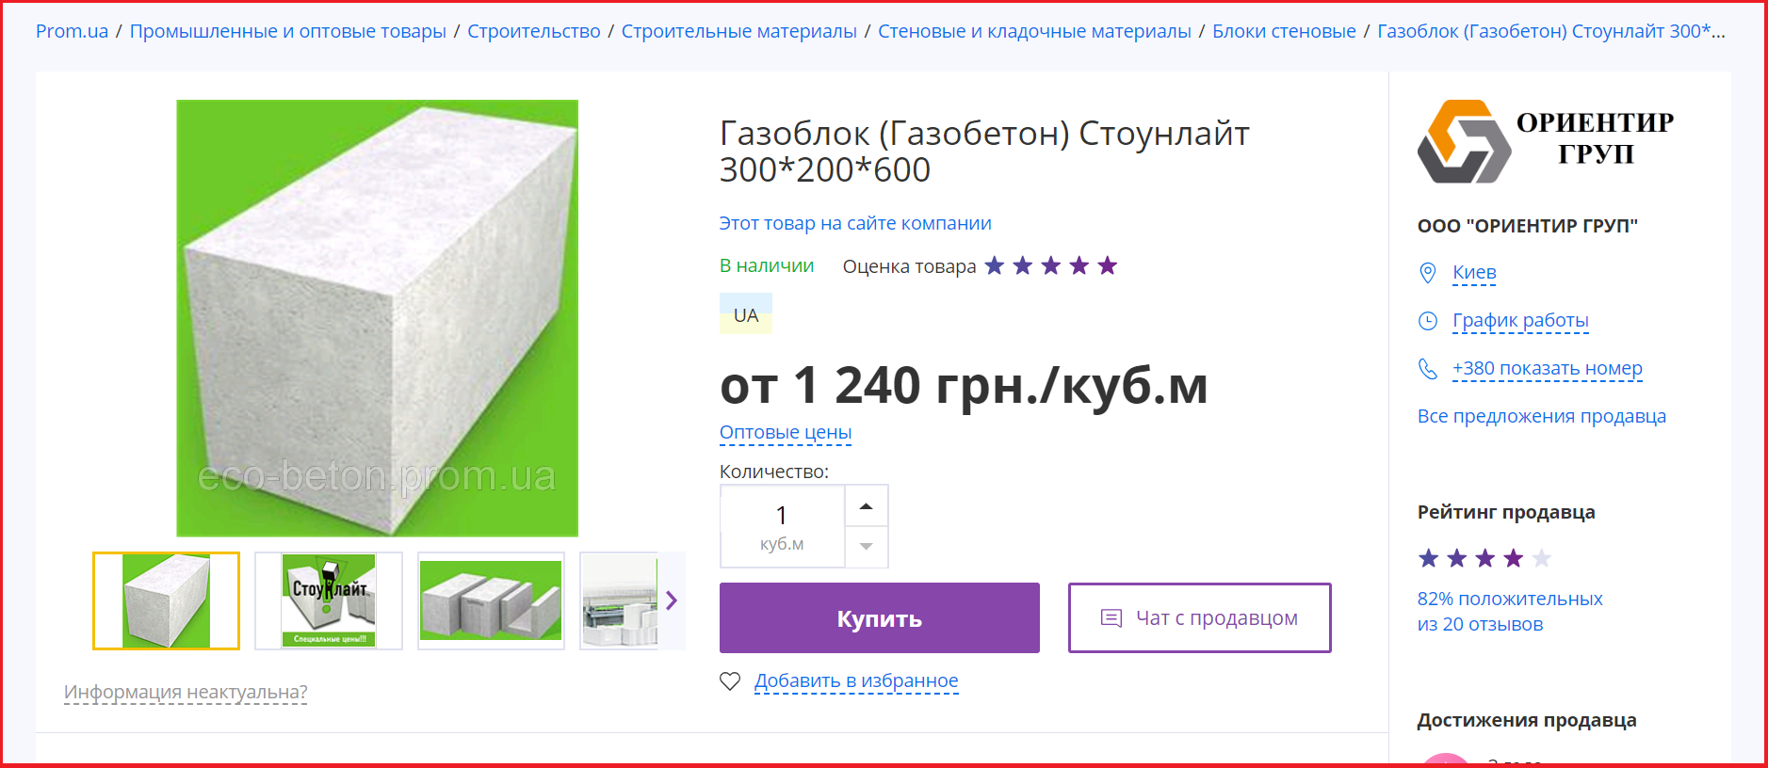This screenshot has width=1768, height=768.
Task: Click the chat bubble icon in Чат с продавцом
Action: 1111,618
